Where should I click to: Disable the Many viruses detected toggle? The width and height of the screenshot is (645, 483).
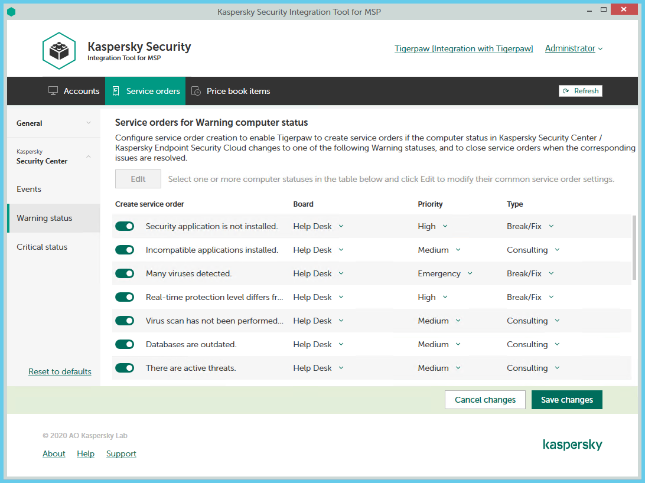tap(125, 273)
